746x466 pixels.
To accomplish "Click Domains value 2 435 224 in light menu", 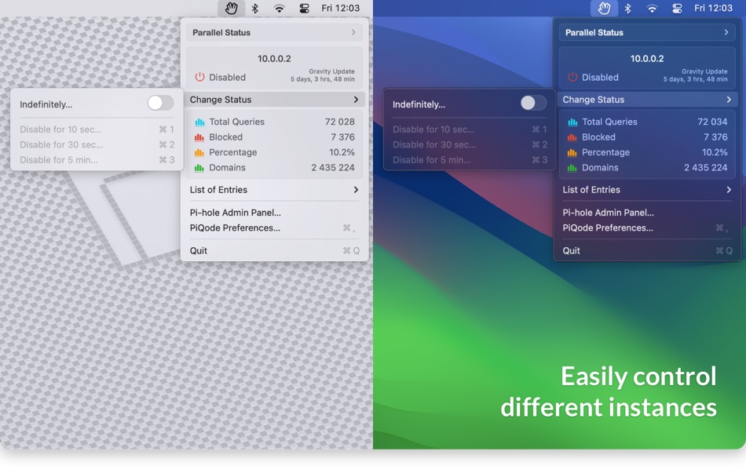I will pos(333,167).
